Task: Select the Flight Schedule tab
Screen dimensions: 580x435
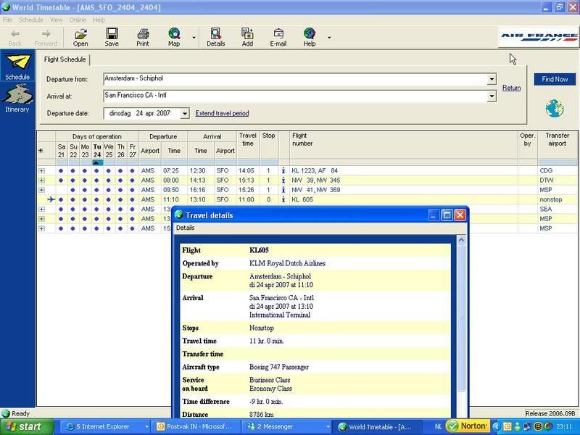Action: point(65,59)
